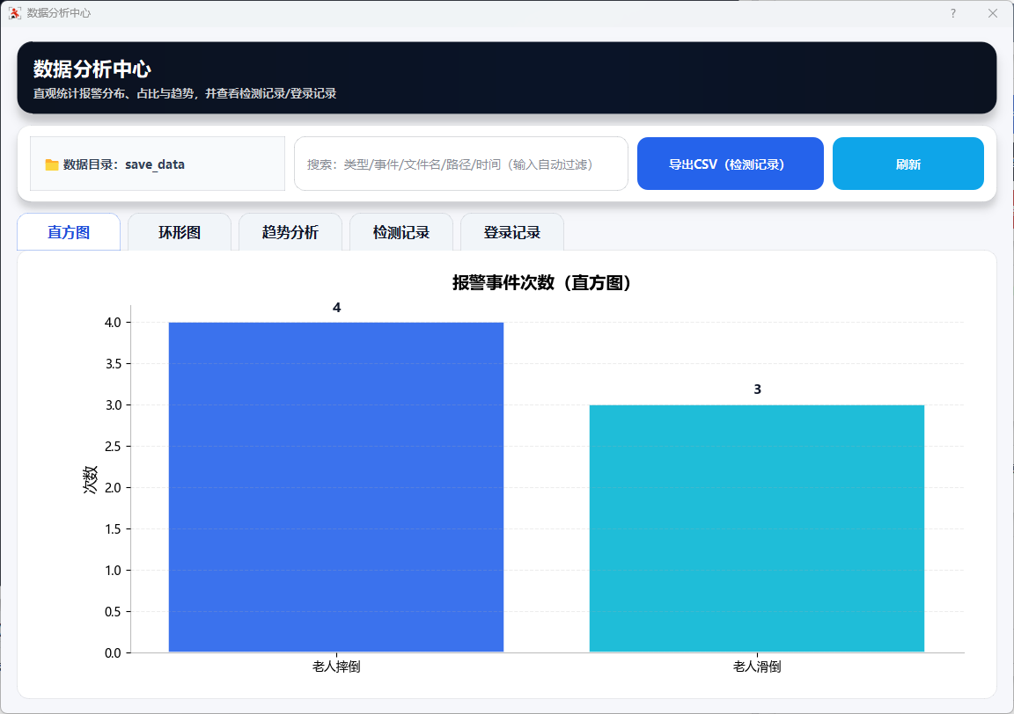Viewport: 1014px width, 714px height.
Task: Click the header title 数据分析中心 in the dark banner
Action: click(x=92, y=69)
